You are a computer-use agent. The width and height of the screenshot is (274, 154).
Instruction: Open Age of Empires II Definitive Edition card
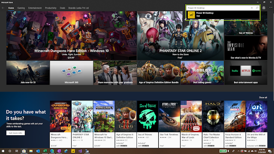[x=126, y=124]
